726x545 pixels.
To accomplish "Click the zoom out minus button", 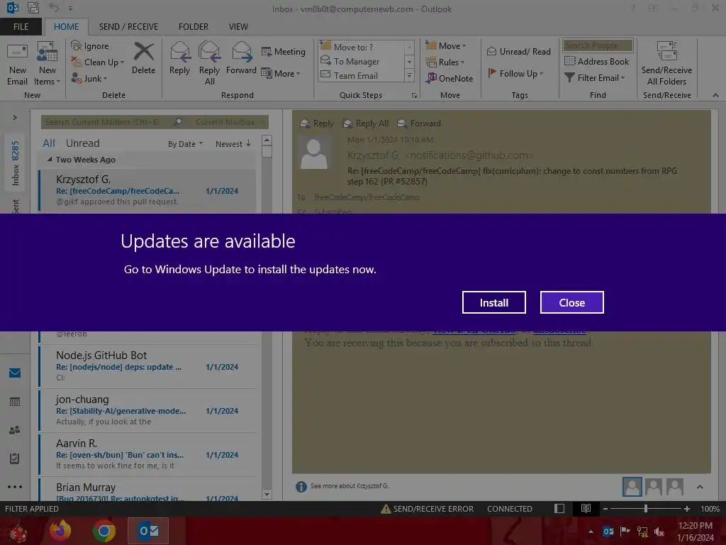I will pyautogui.click(x=605, y=509).
